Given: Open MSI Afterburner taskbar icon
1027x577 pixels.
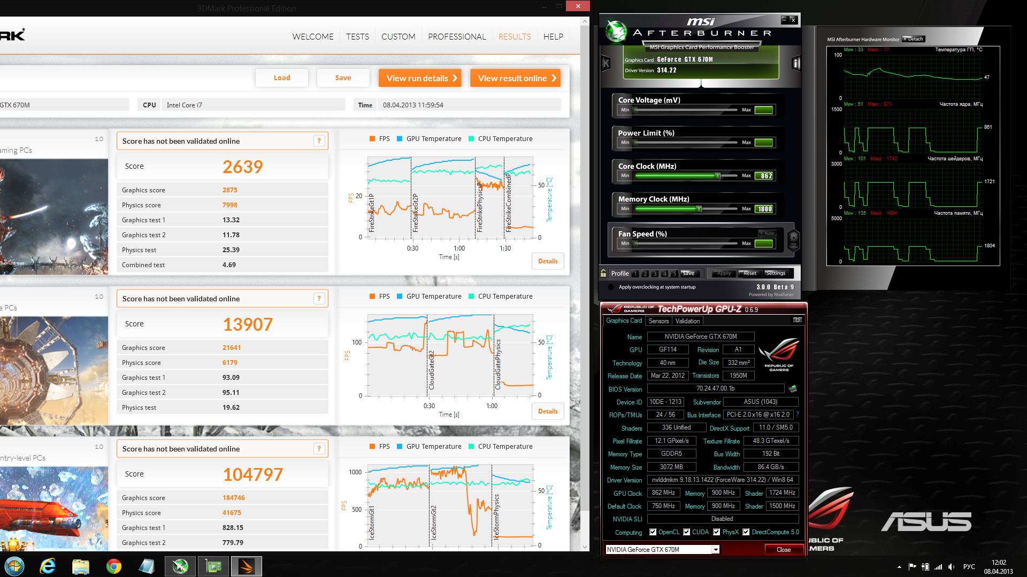Looking at the screenshot, I should click(180, 566).
